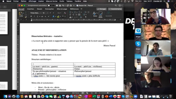The width and height of the screenshot is (176, 99).
Task: Click the sort A-Z icon
Action: pyautogui.click(x=81, y=17)
